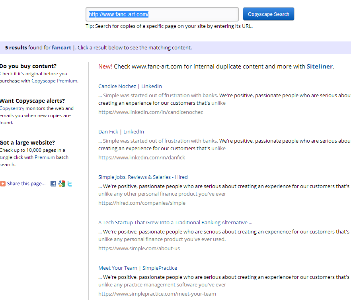This screenshot has height=300, width=351.
Task: Click the linkedin.com/in/danfick URL text
Action: (142, 157)
